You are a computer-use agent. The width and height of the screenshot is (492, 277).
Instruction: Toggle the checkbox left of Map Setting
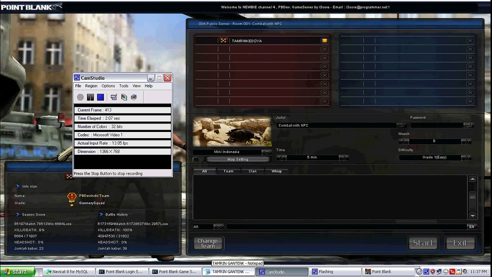coord(196,159)
